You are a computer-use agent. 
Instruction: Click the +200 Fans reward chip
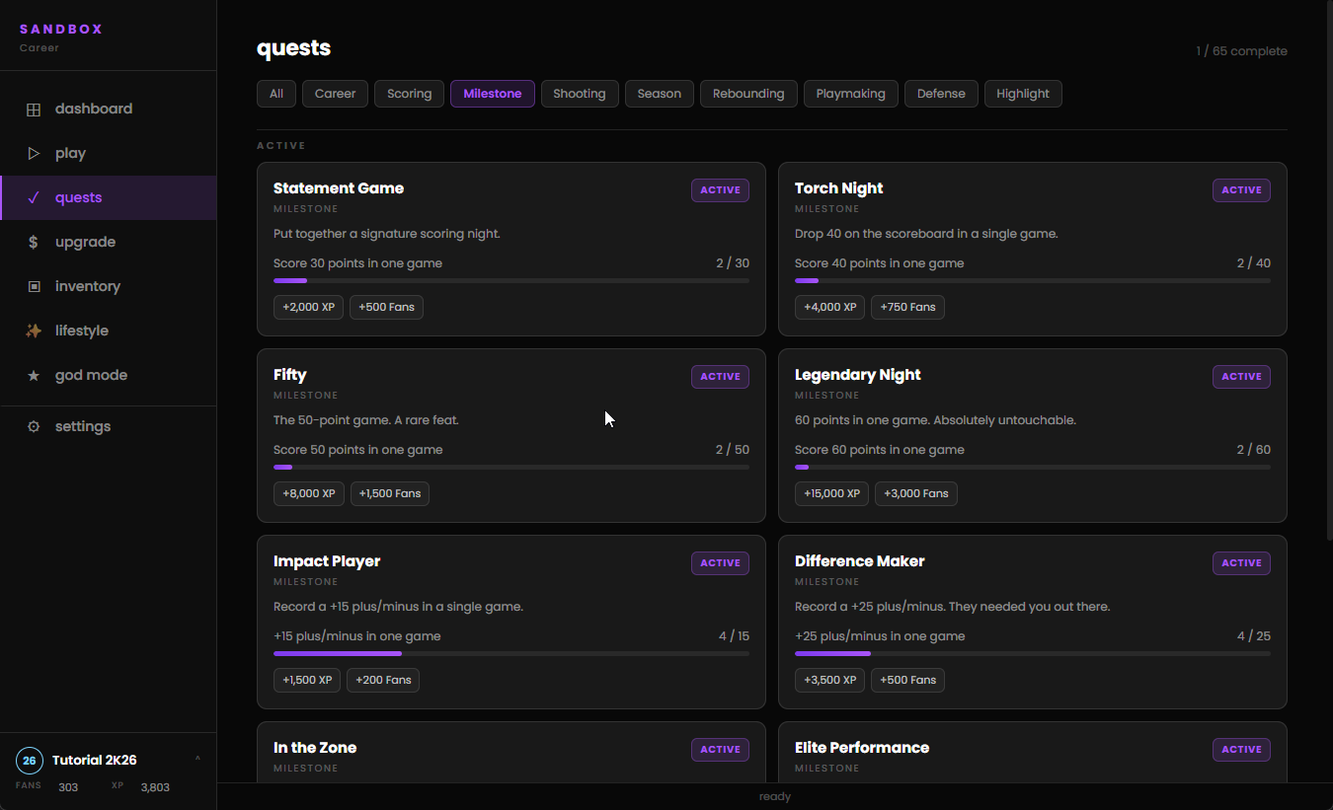(x=383, y=681)
